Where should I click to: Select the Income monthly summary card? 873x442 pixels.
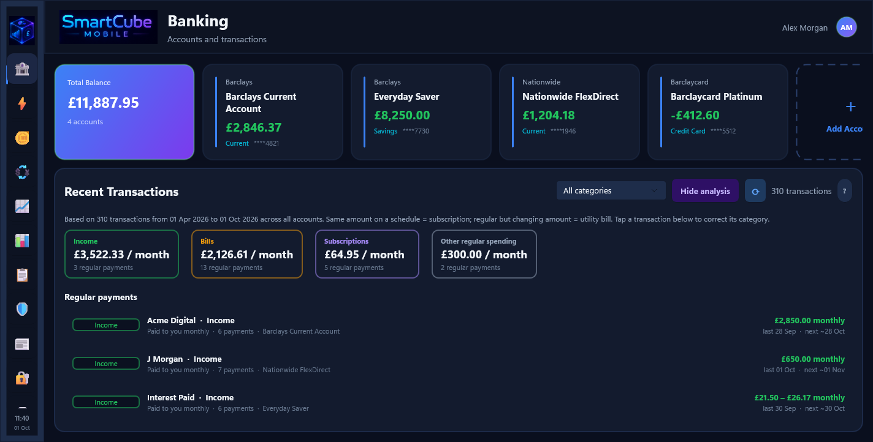121,254
